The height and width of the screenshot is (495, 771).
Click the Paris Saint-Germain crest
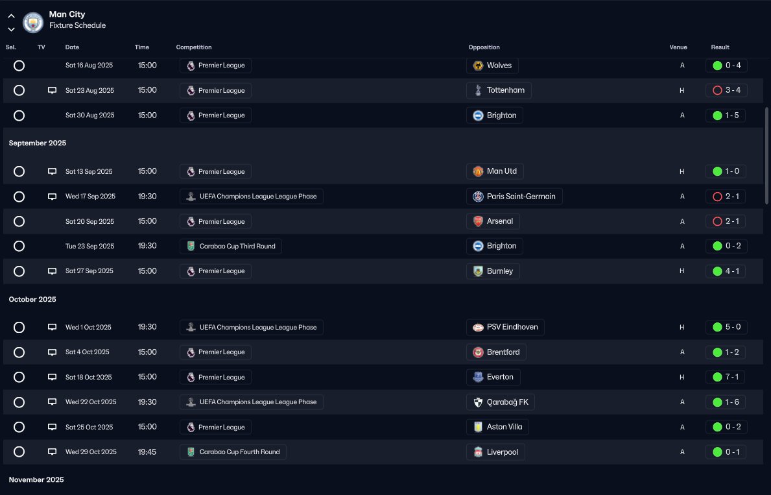[x=478, y=197]
